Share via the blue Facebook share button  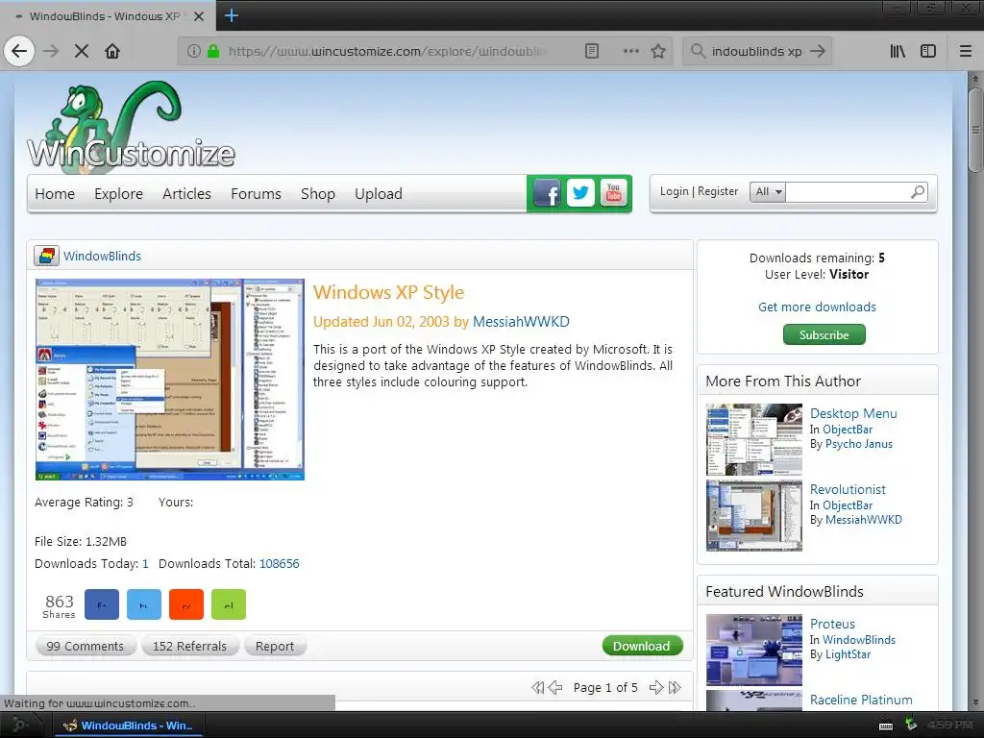pos(102,605)
